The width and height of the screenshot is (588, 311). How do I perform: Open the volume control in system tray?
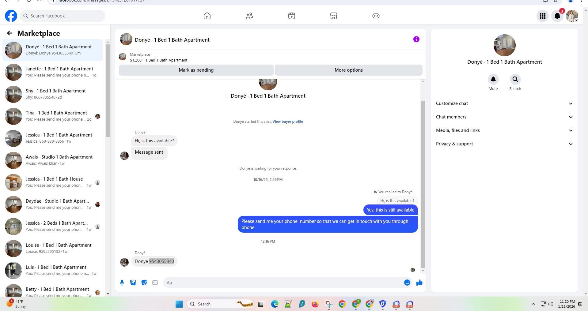551,304
